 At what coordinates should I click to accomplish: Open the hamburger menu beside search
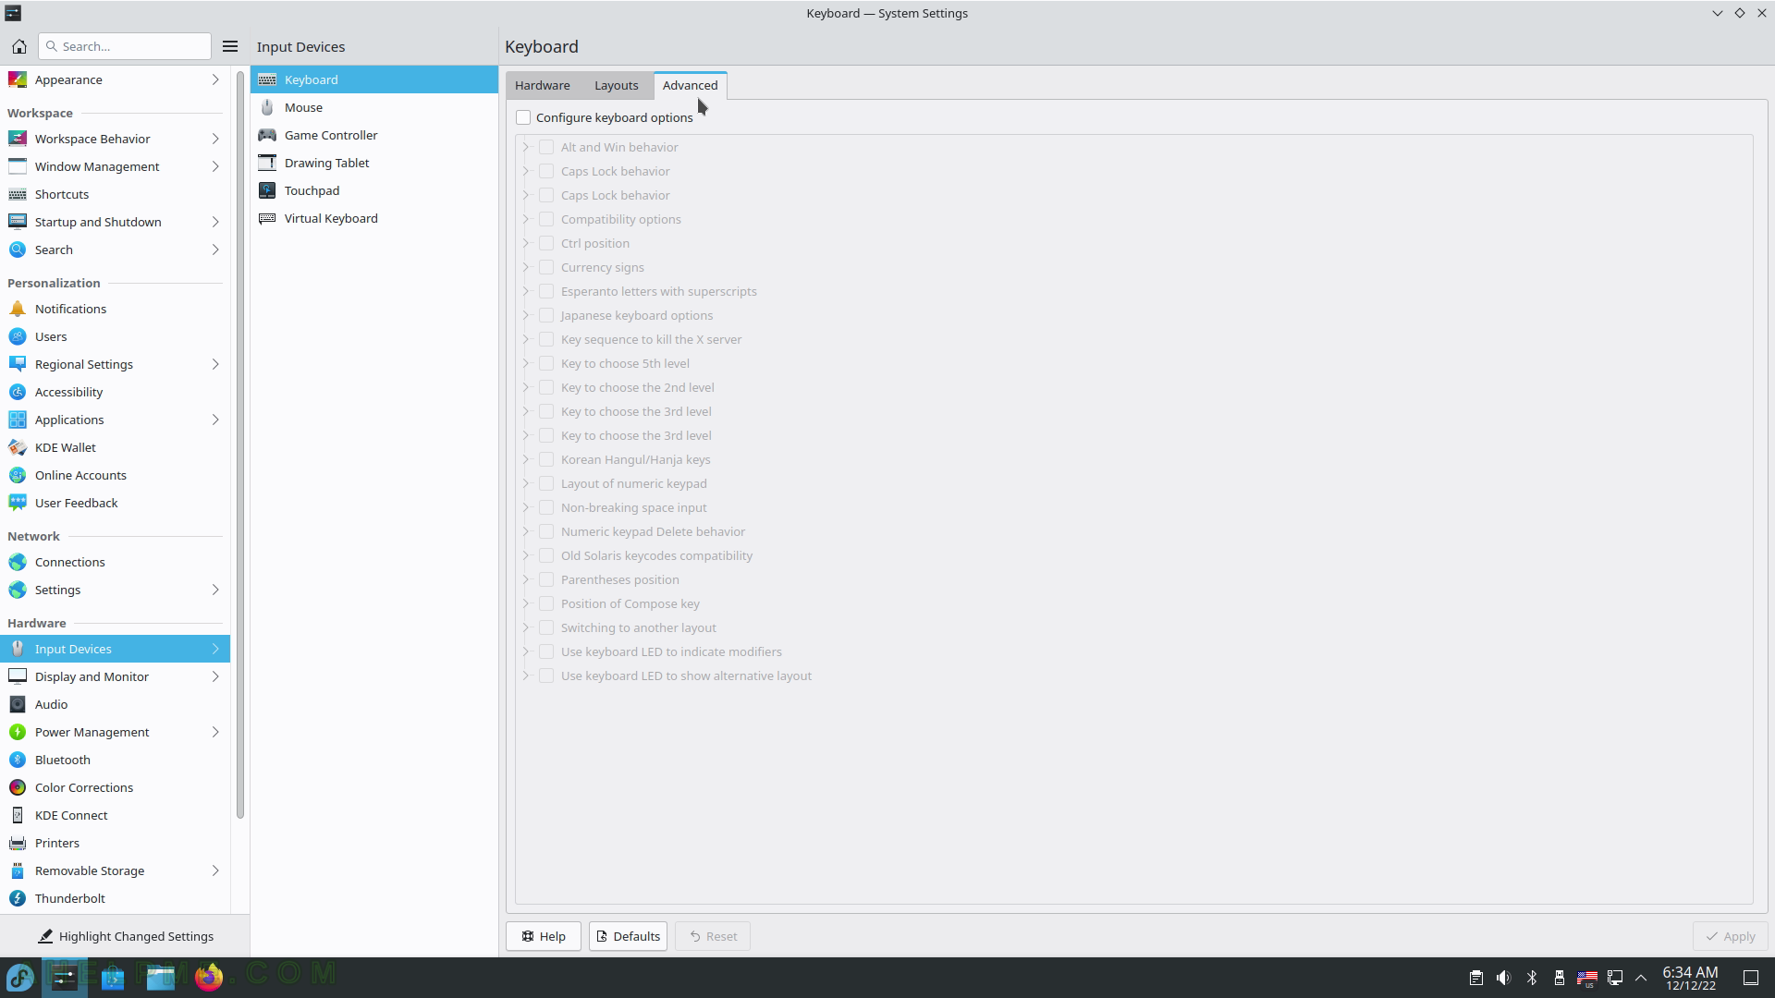230,46
